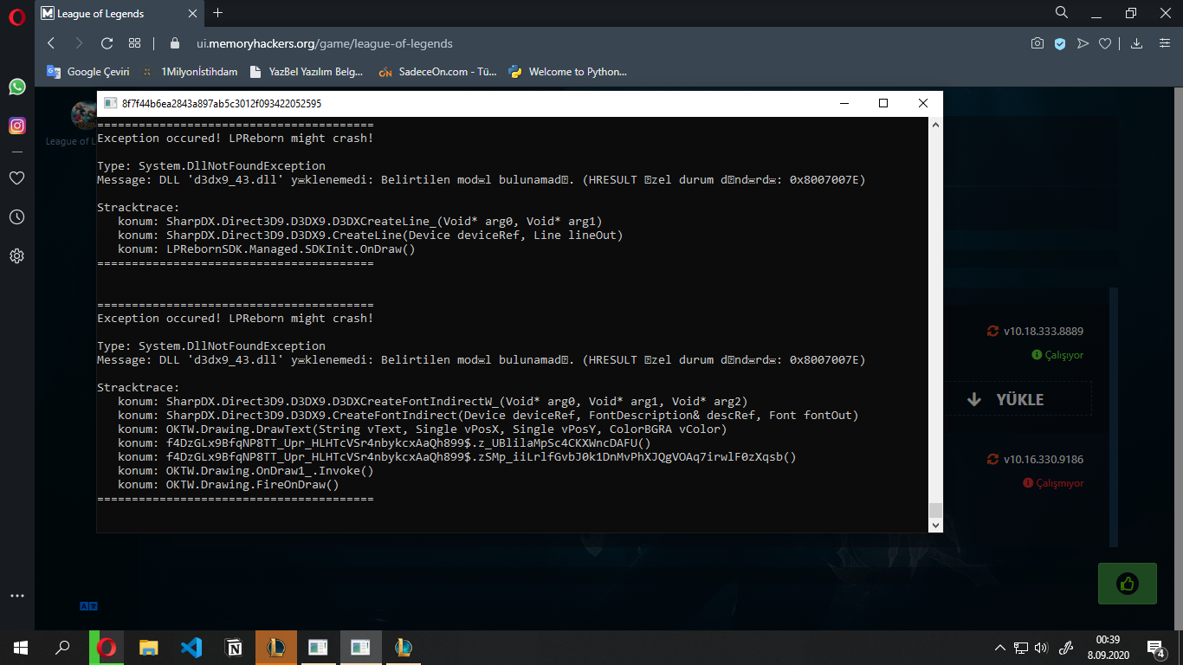This screenshot has width=1183, height=665.
Task: Open Notion from the taskbar
Action: [x=234, y=648]
